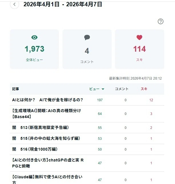This screenshot has height=184, width=175.
Task: Open article 【AIとの付き合い方】chatGPの虚と実
Action: pyautogui.click(x=48, y=163)
